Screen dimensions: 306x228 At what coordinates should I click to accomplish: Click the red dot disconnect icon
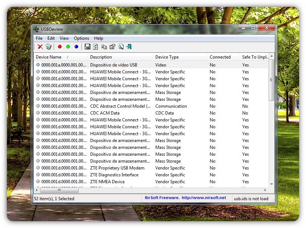[60, 47]
